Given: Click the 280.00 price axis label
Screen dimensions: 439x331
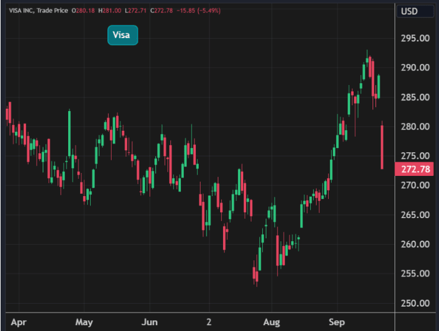Looking at the screenshot, I should pos(415,127).
